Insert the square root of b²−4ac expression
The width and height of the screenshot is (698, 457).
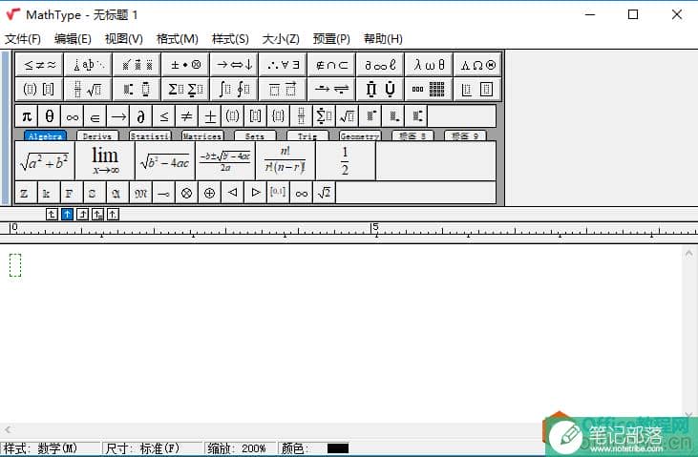tap(165, 161)
